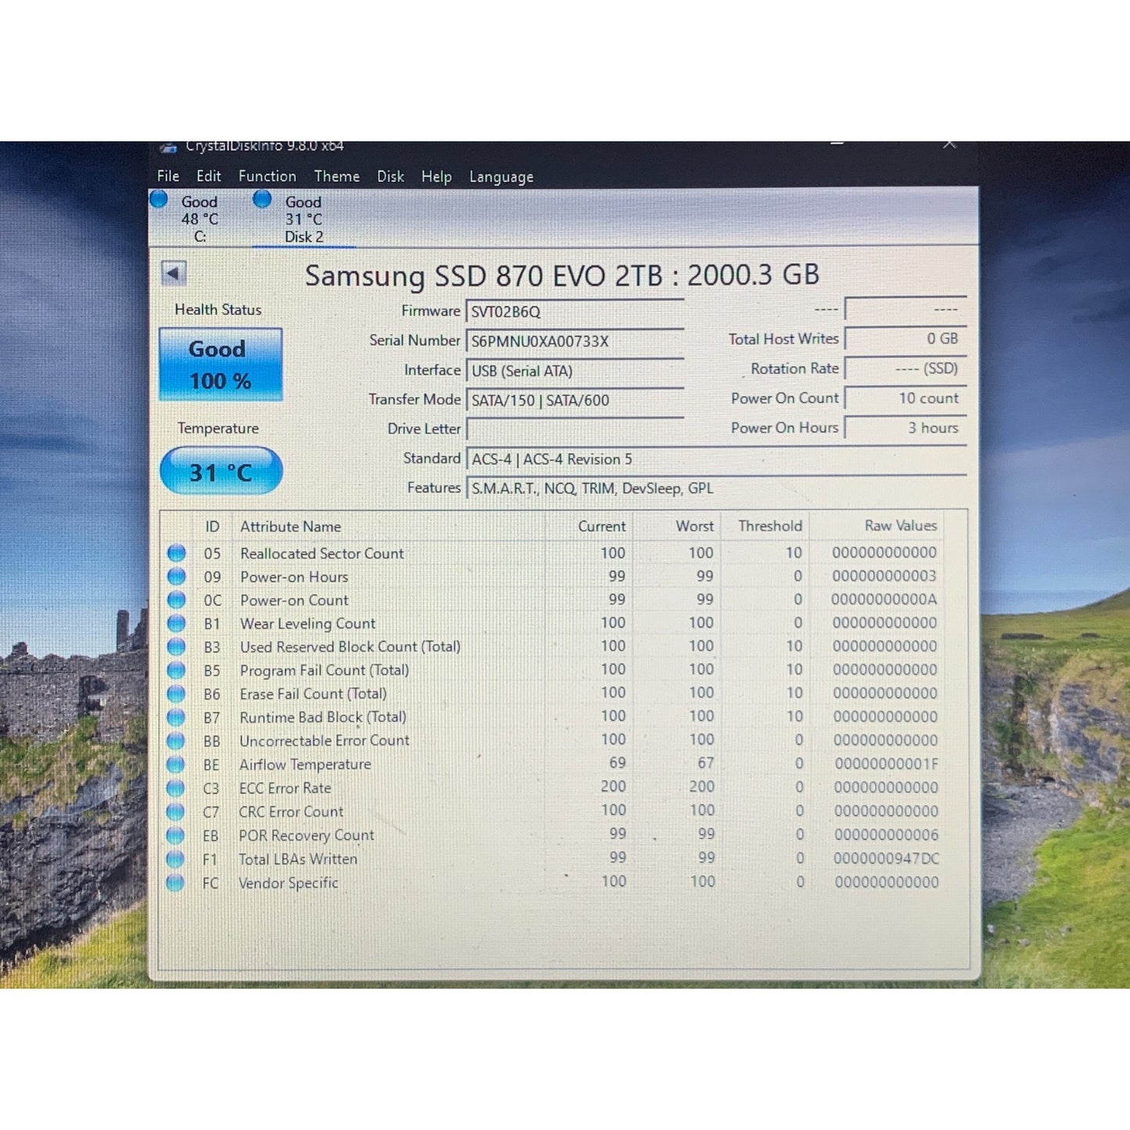The width and height of the screenshot is (1130, 1130).
Task: Click the Interface field USB (Serial ATA)
Action: coord(575,371)
